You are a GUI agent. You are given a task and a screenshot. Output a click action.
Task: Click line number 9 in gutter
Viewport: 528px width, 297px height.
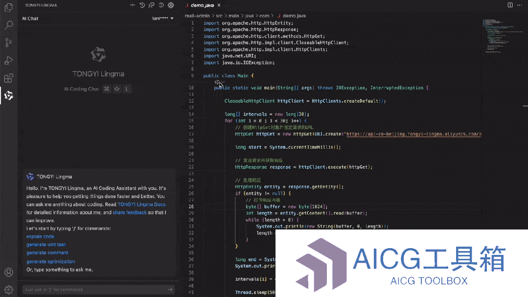pyautogui.click(x=192, y=76)
